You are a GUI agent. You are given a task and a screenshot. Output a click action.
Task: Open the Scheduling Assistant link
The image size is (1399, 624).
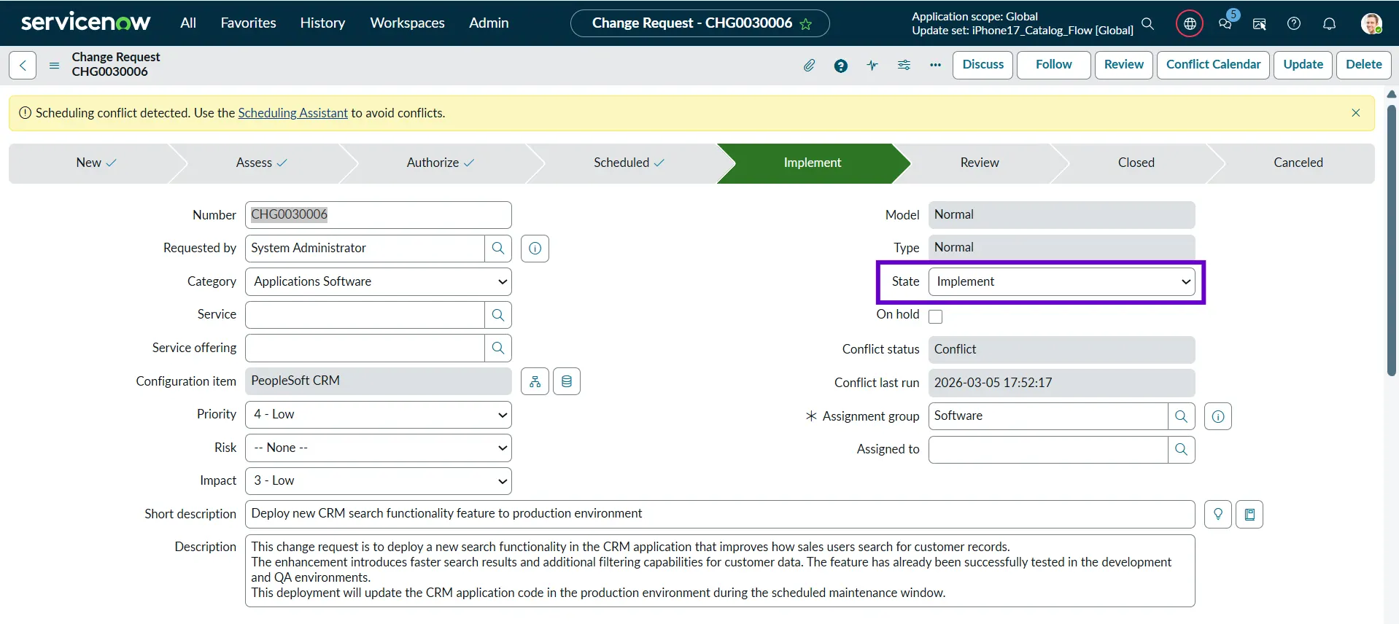pos(292,113)
